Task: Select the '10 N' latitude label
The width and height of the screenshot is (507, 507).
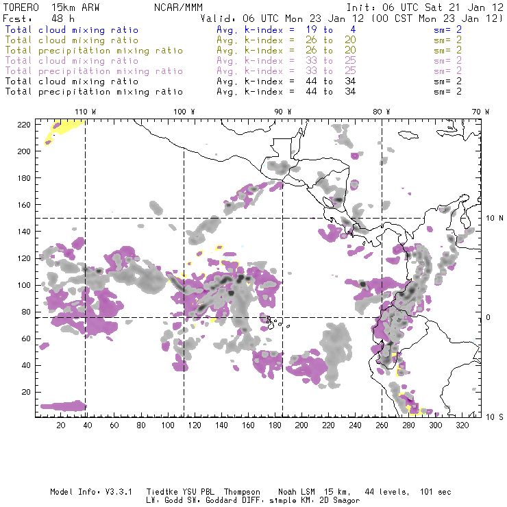Action: (x=495, y=219)
